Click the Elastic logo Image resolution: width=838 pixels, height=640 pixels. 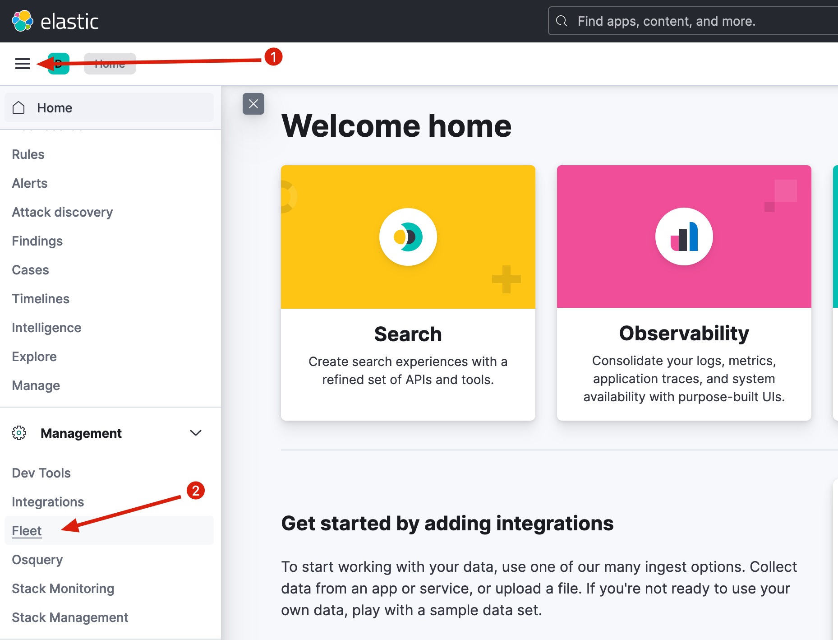tap(55, 21)
